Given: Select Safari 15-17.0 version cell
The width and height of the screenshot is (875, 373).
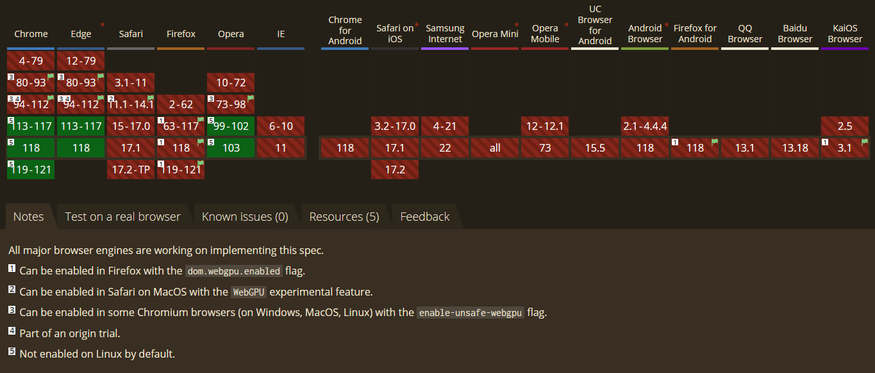Looking at the screenshot, I should point(131,126).
